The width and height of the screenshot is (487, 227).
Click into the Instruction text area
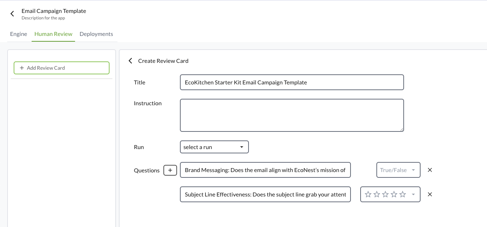[x=292, y=115]
